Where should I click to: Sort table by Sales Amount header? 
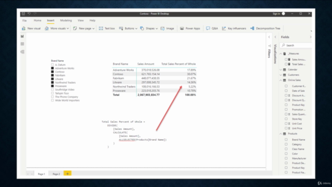(x=146, y=64)
